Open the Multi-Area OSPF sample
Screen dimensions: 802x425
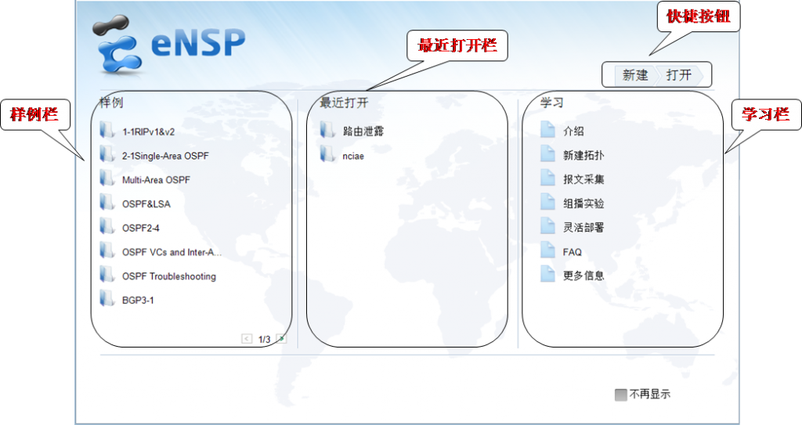coord(156,180)
